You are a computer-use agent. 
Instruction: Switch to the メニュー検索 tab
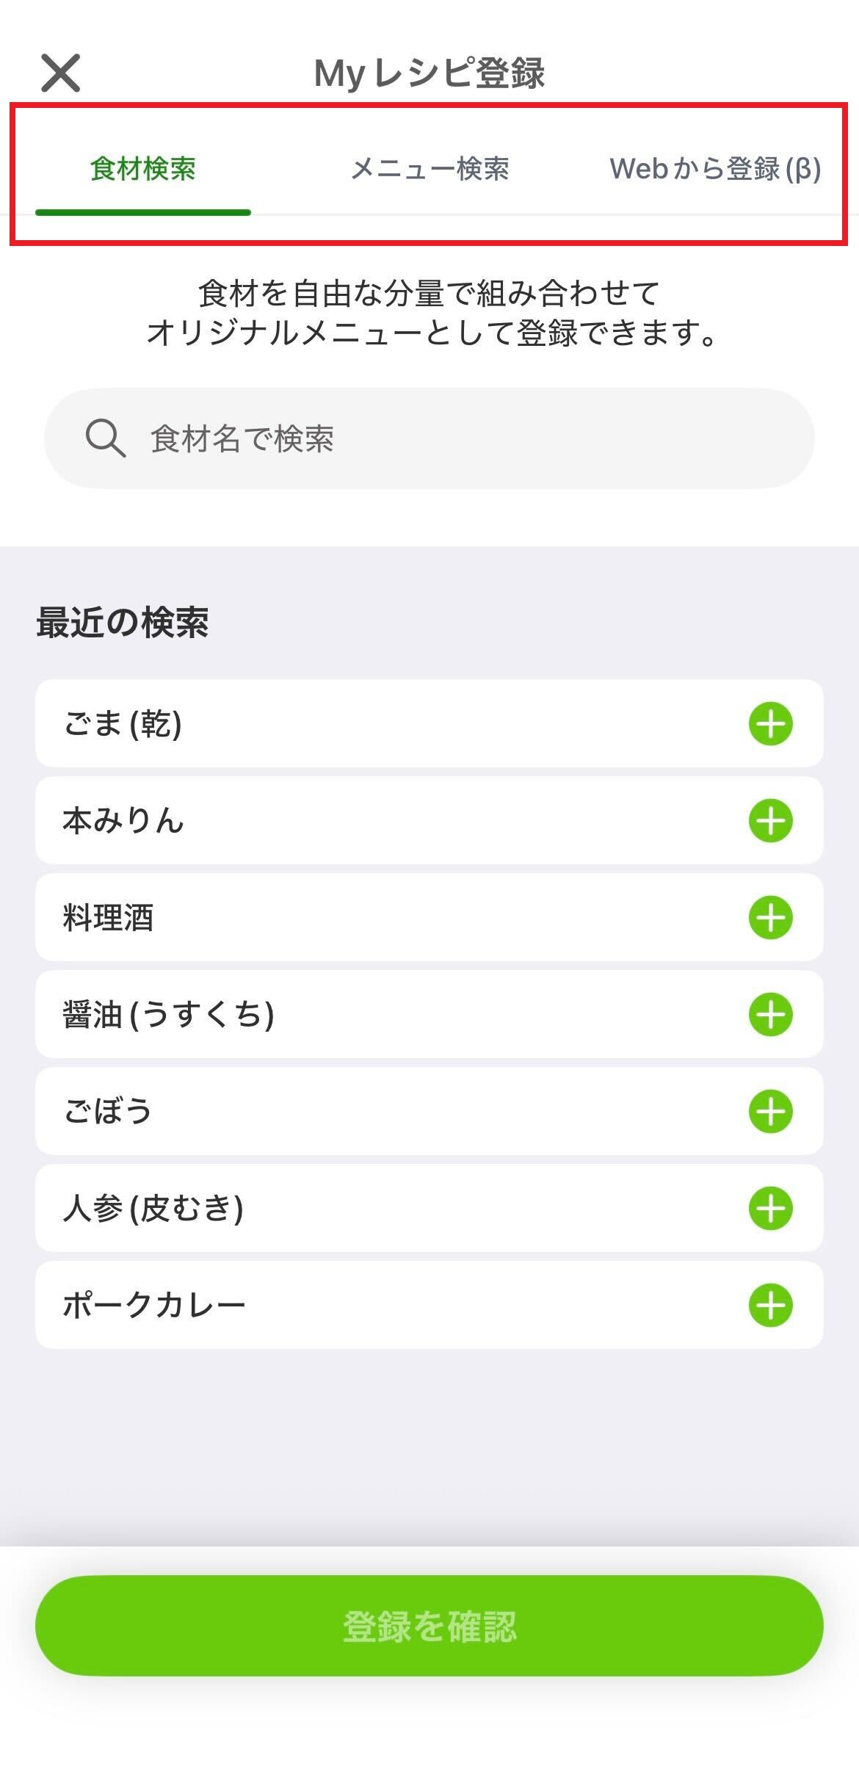click(x=429, y=170)
